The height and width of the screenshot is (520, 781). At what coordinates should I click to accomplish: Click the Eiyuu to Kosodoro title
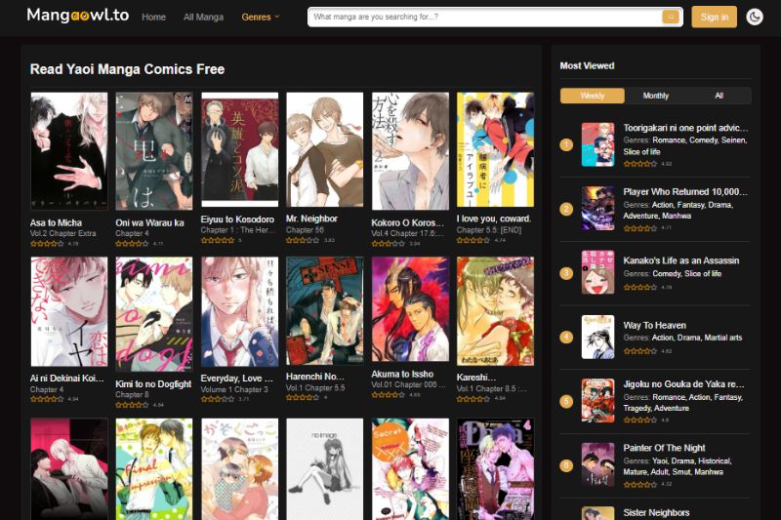237,220
